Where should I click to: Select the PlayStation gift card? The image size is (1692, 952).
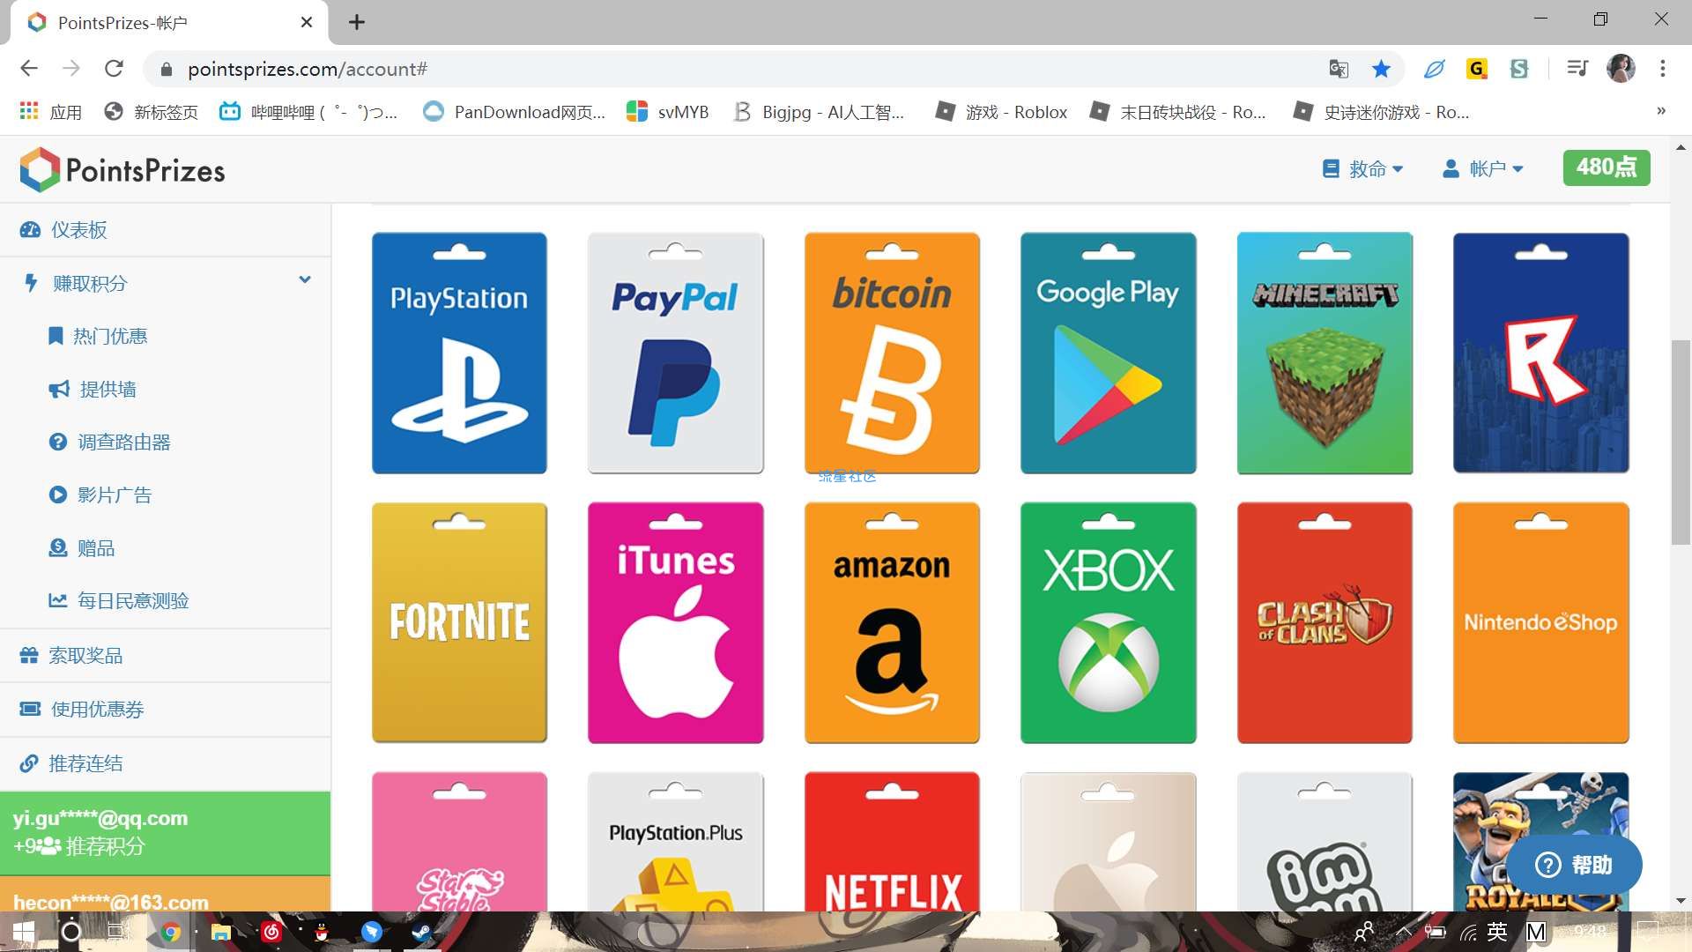[x=459, y=353]
